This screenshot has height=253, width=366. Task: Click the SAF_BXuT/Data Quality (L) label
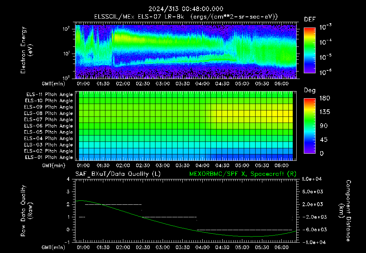118,174
